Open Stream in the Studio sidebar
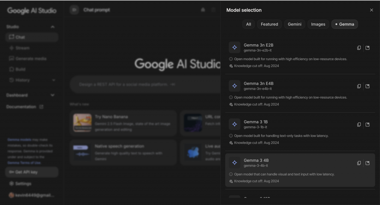 (32, 48)
